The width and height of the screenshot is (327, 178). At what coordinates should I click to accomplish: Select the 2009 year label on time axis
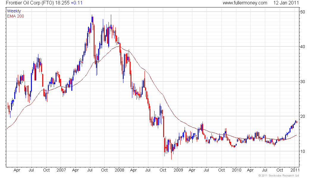(178, 170)
